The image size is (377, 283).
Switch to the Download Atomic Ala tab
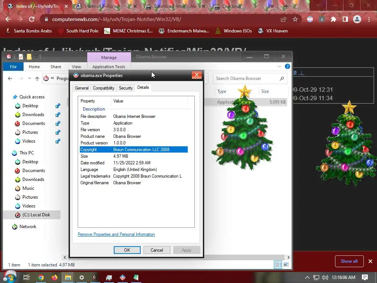pos(175,7)
